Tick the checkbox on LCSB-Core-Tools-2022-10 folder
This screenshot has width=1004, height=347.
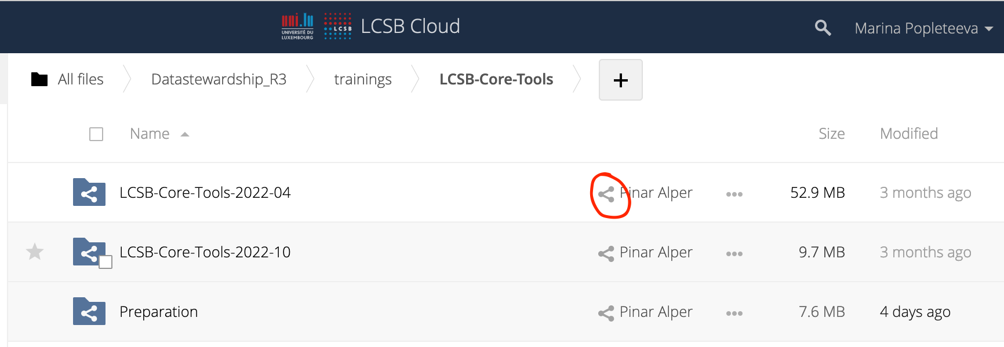106,262
